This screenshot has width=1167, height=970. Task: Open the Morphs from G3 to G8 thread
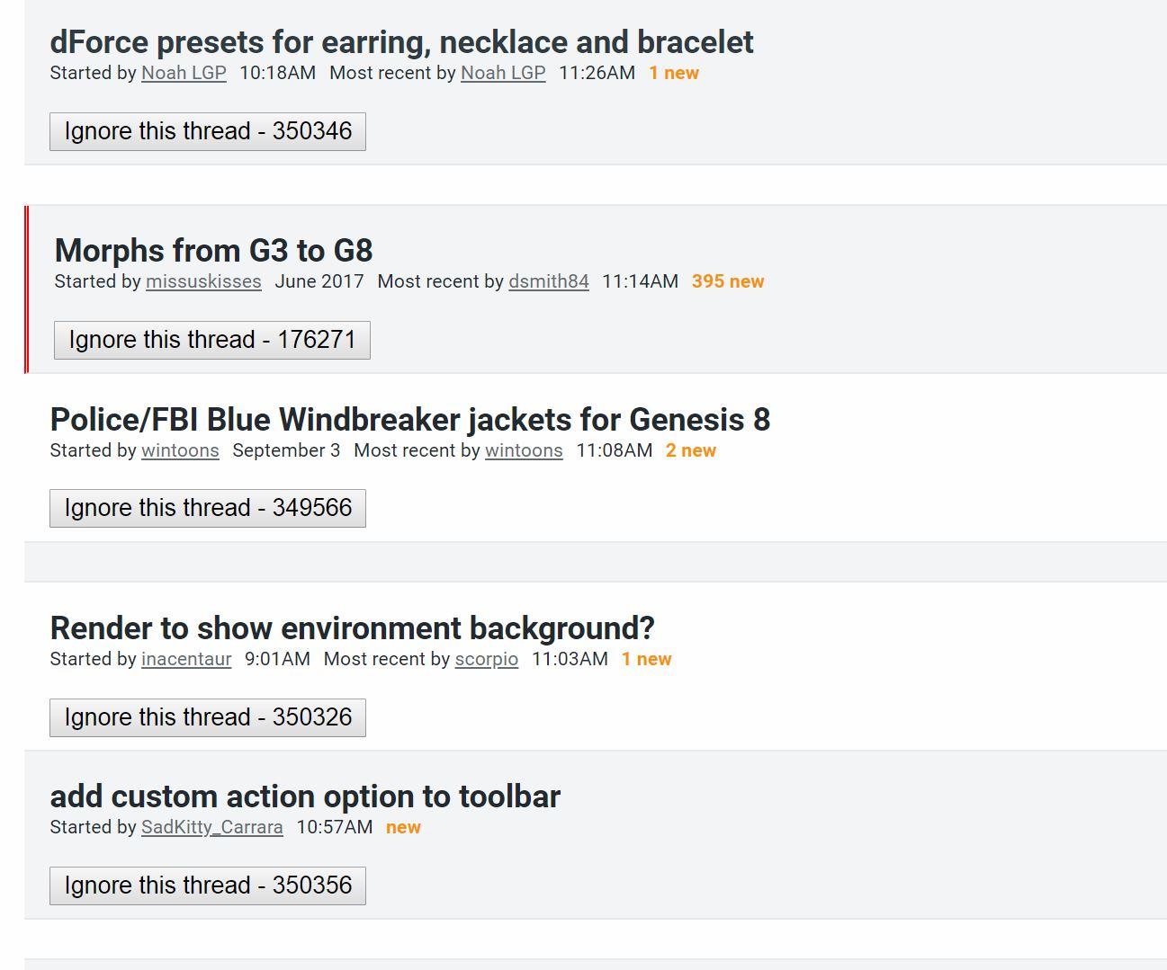(x=213, y=251)
